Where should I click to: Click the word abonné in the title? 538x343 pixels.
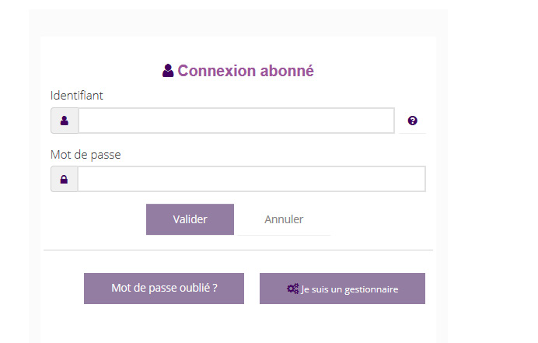click(287, 71)
